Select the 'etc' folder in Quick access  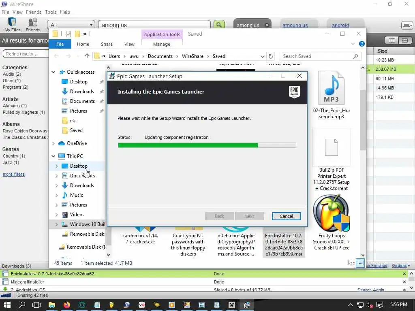tap(73, 121)
